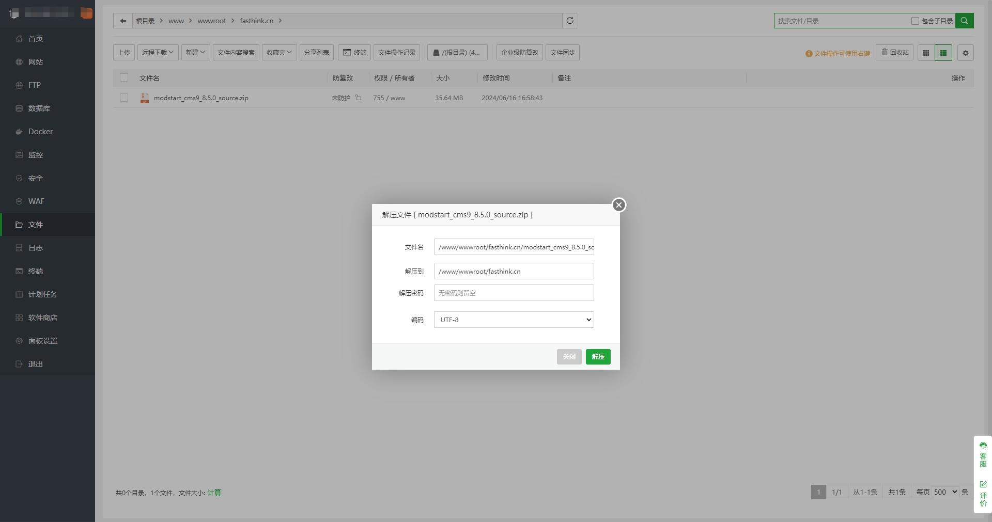Open the gear settings for file list

(965, 53)
